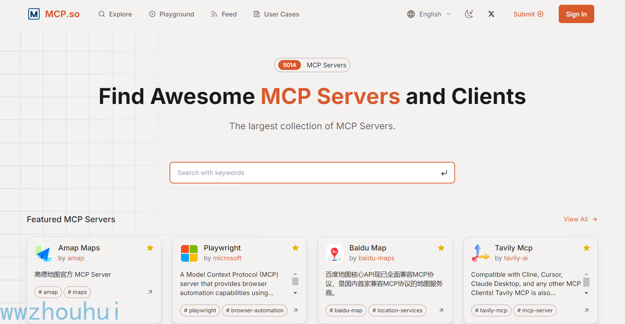625x324 pixels.
Task: Select the # playwright tag
Action: [x=200, y=310]
